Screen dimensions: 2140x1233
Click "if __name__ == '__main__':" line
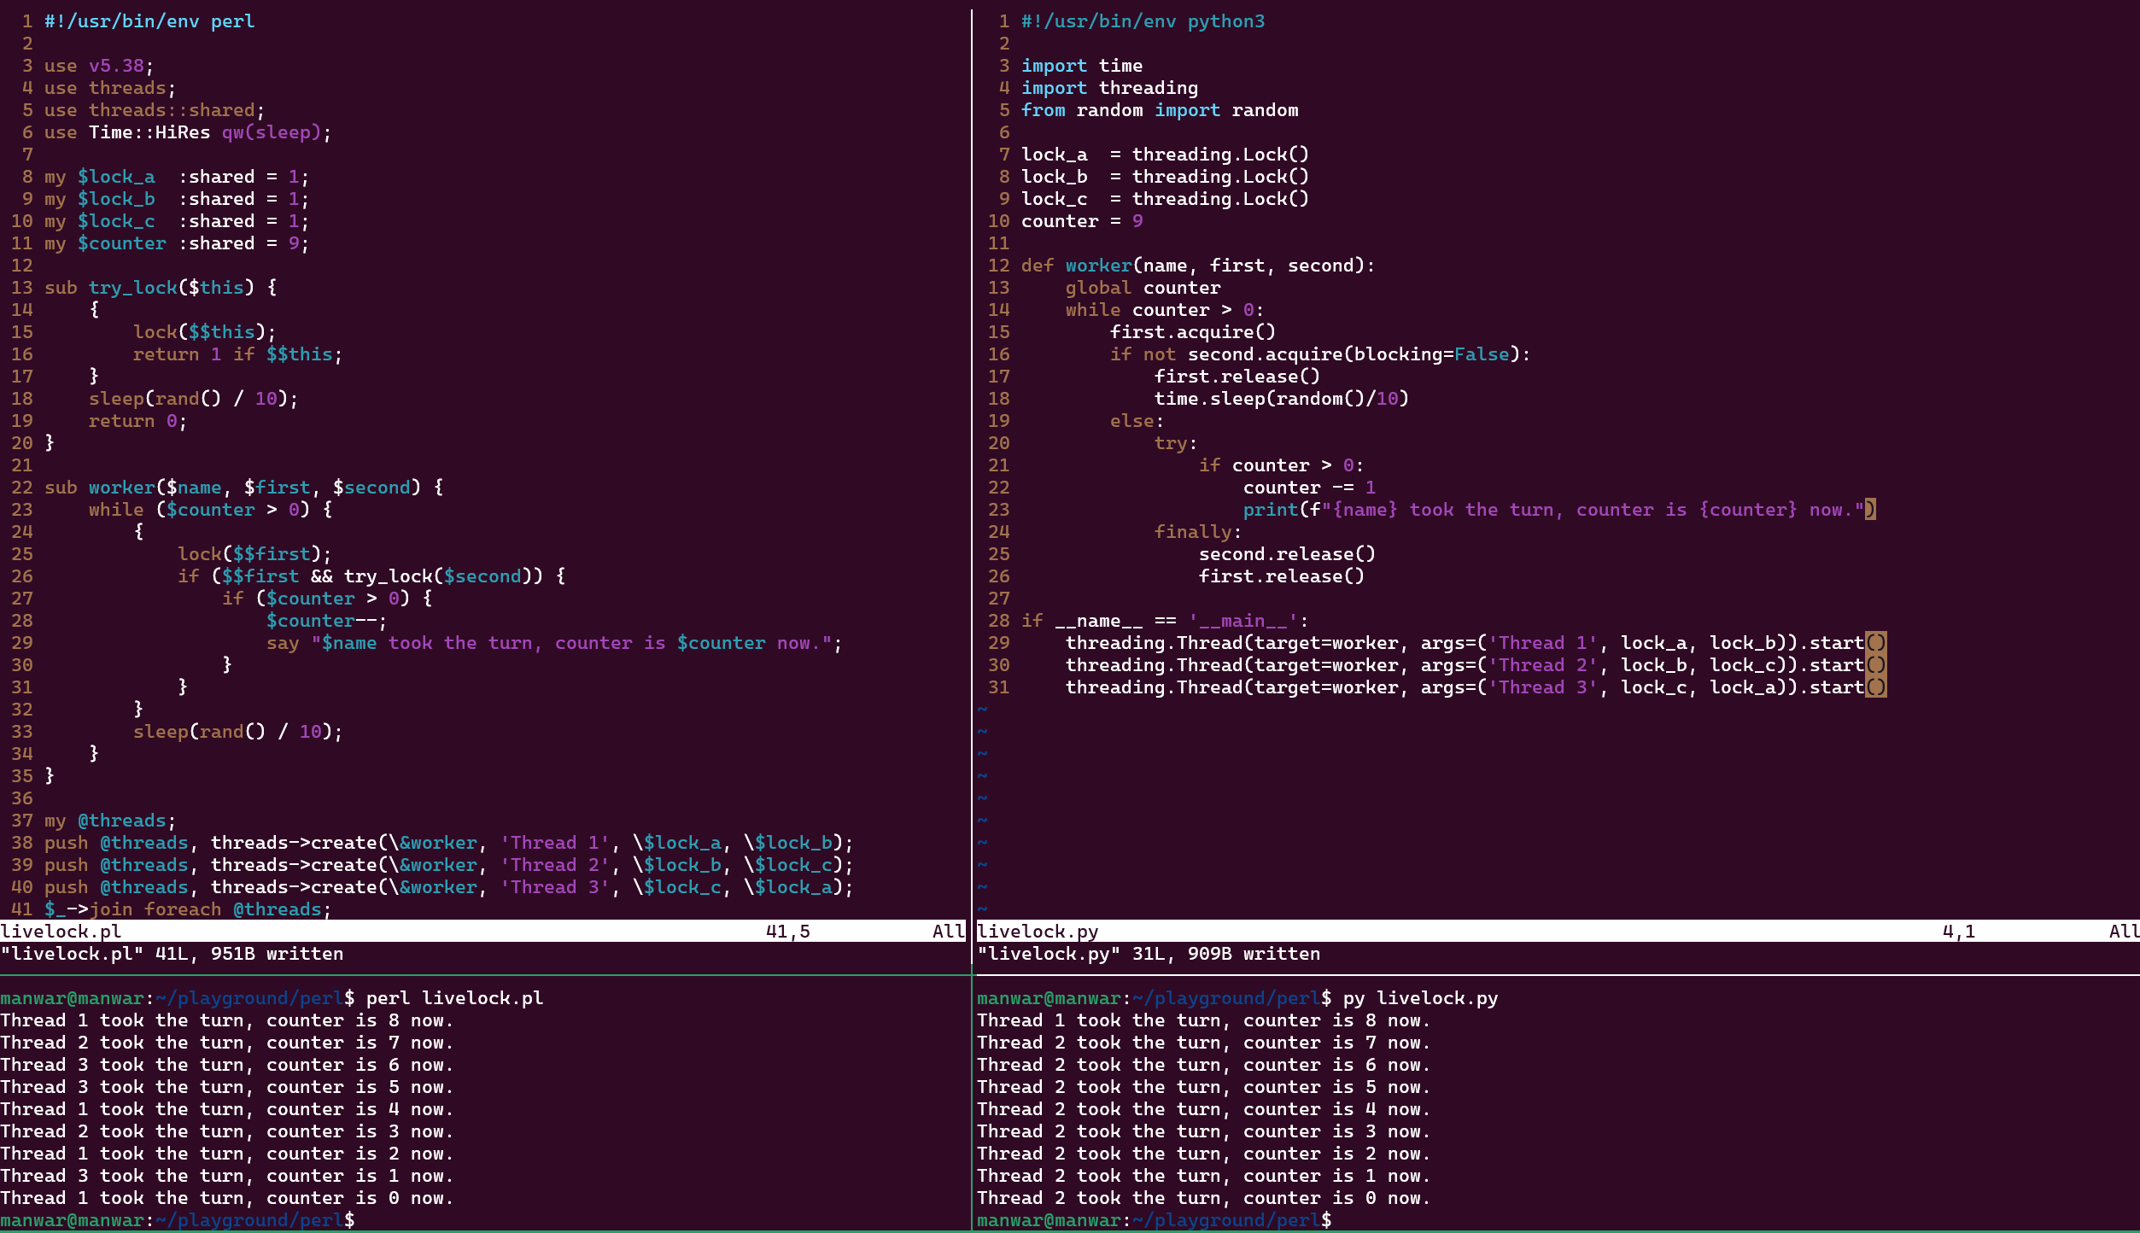[x=1166, y=621]
